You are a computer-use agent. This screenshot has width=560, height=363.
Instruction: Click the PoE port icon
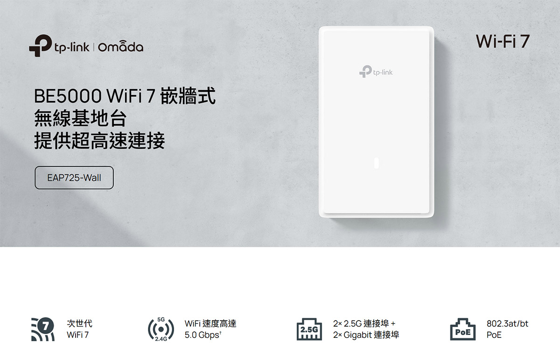(x=463, y=329)
